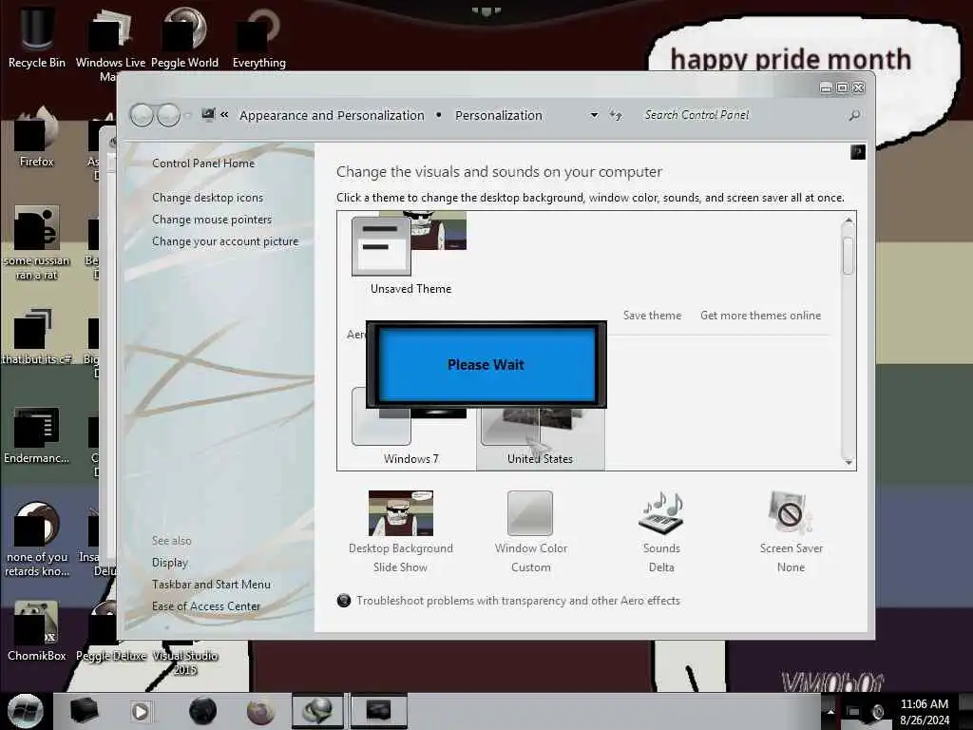The height and width of the screenshot is (730, 973).
Task: Select the Unsaved Theme thumbnail
Action: pyautogui.click(x=410, y=255)
